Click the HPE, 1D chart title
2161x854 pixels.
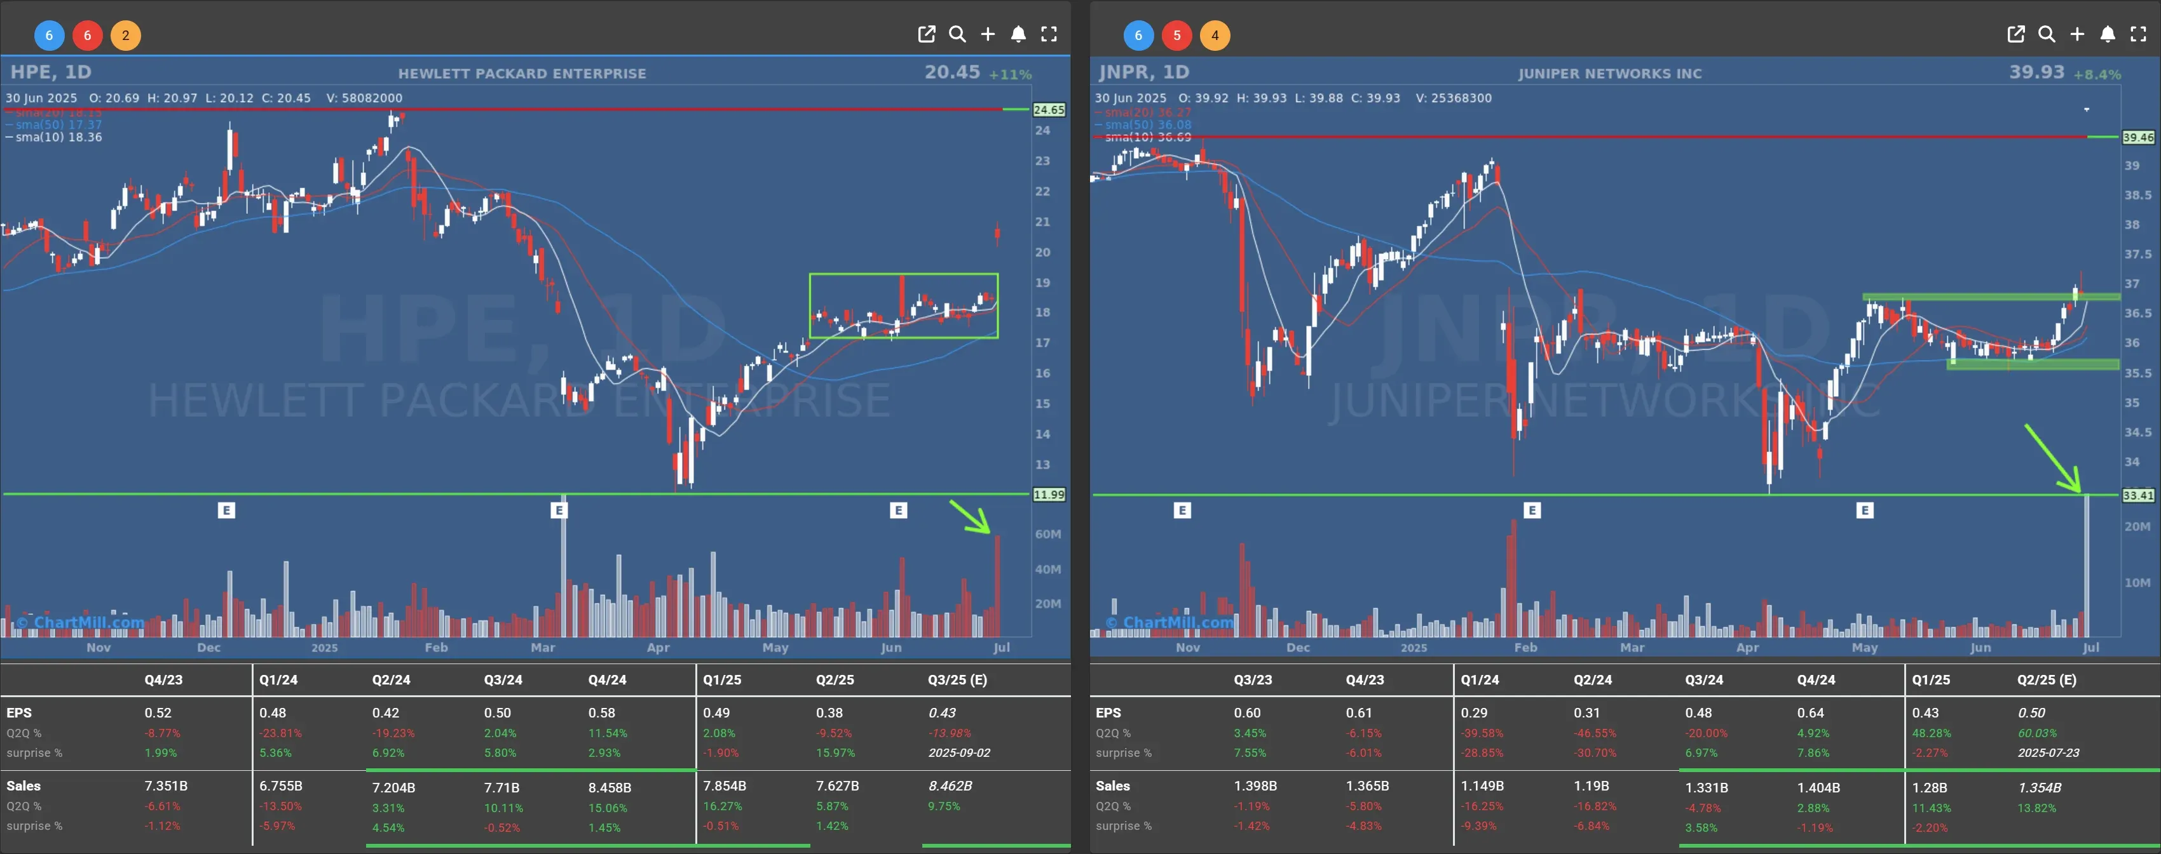click(50, 72)
